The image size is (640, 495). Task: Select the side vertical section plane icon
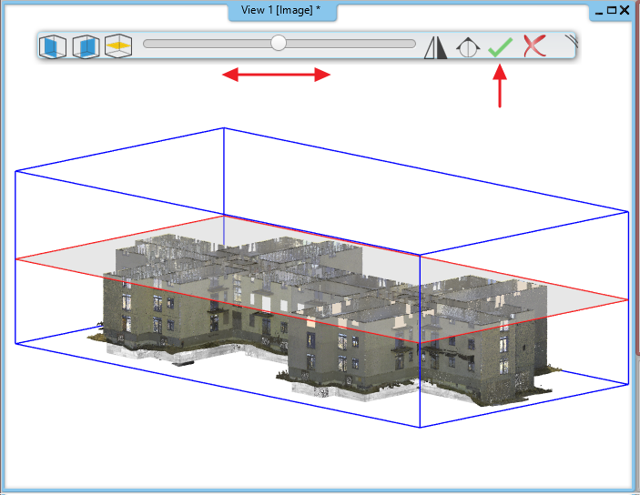tap(86, 46)
